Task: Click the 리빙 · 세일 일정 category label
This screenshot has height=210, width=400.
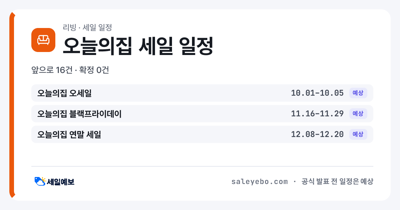Action: 87,27
